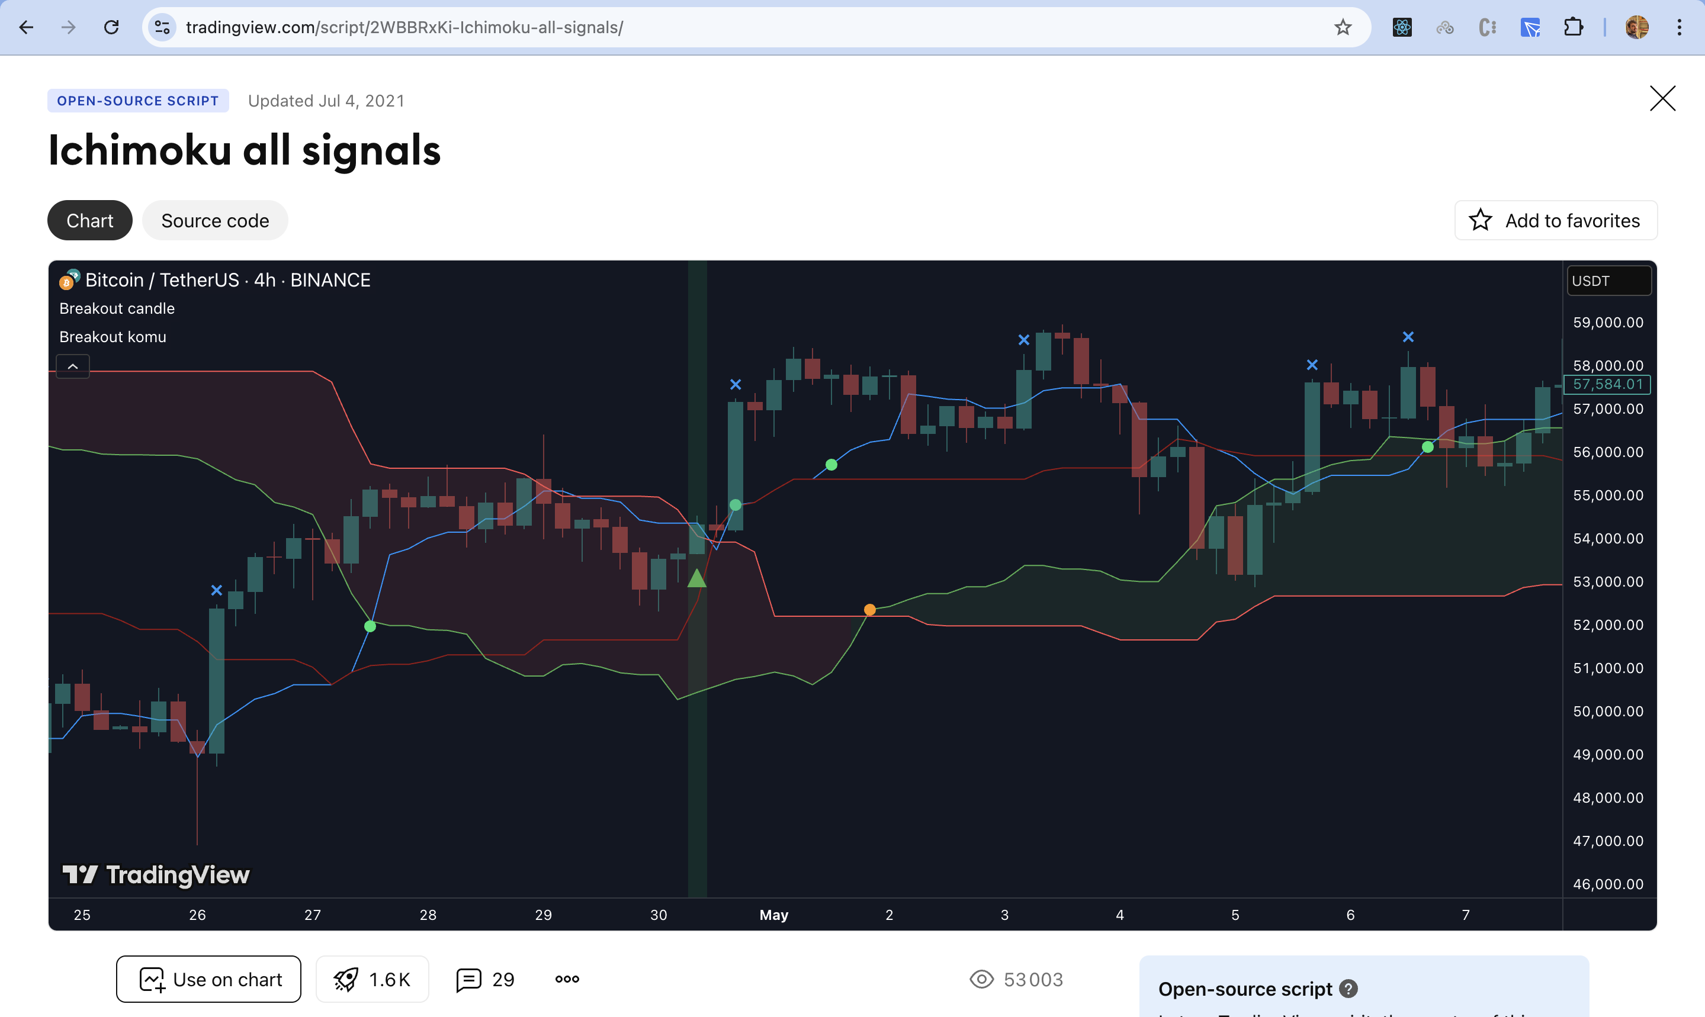Image resolution: width=1705 pixels, height=1017 pixels.
Task: Boost the script with rocket 1.6K button
Action: (373, 979)
